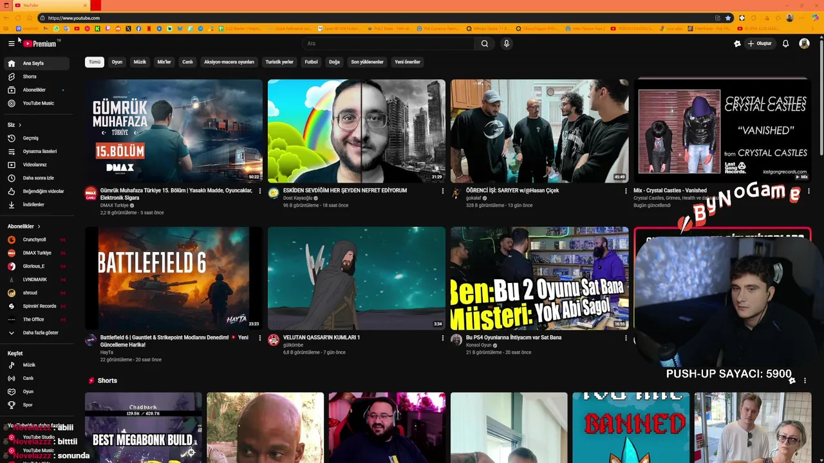Select the top Müzik filter chip
The width and height of the screenshot is (824, 463).
click(x=140, y=62)
